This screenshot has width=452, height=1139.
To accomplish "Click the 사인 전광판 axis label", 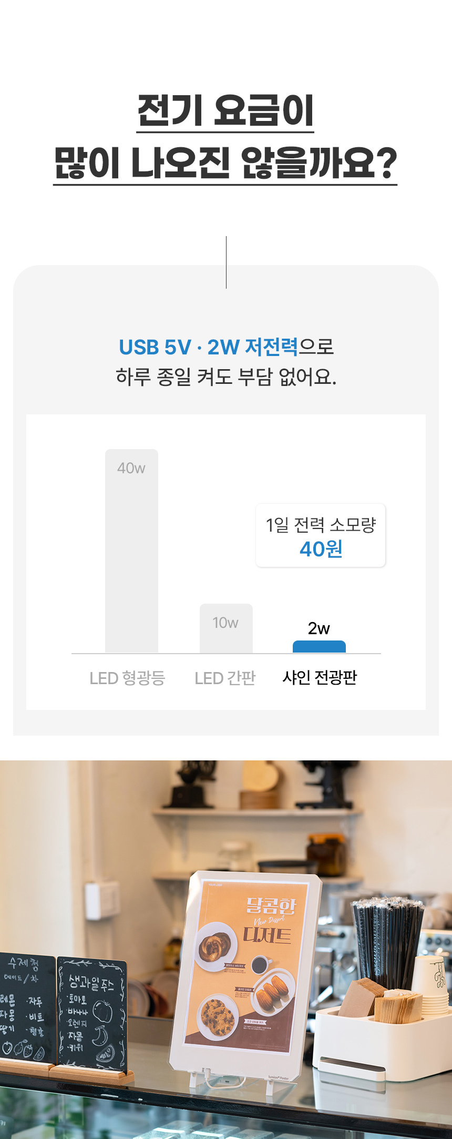I will pyautogui.click(x=320, y=677).
